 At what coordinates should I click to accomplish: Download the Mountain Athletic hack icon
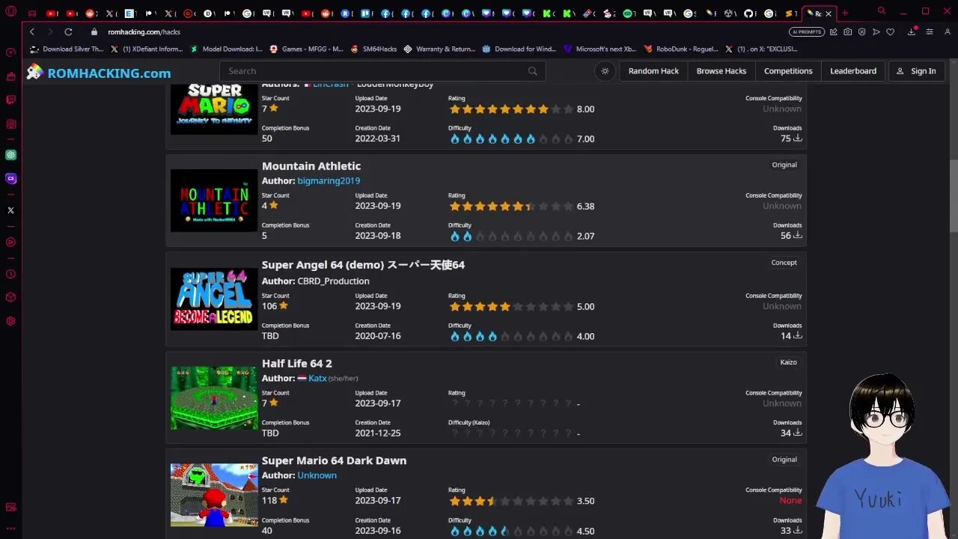798,236
